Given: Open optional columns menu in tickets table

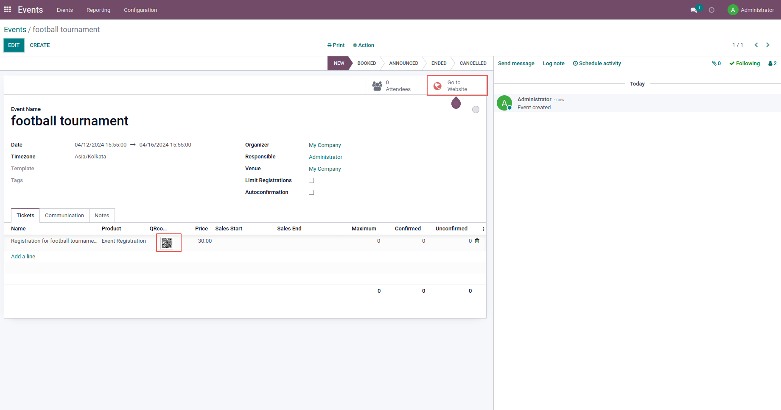Looking at the screenshot, I should 483,229.
